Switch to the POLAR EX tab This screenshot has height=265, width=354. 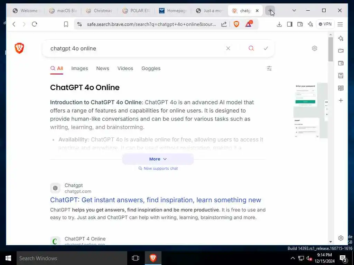[x=136, y=11]
